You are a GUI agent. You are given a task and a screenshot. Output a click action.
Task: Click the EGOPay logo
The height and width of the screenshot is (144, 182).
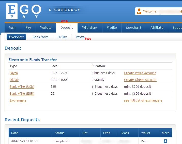coord(24,11)
